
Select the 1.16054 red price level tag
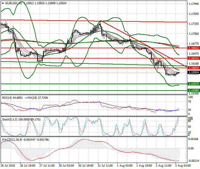(x=193, y=68)
